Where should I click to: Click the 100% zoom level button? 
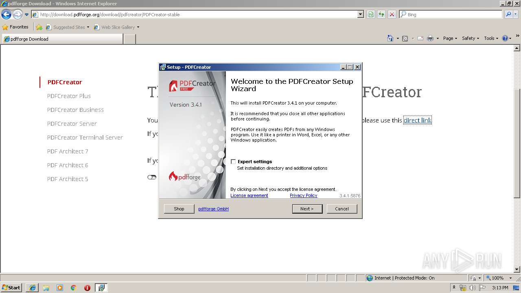[x=495, y=278]
